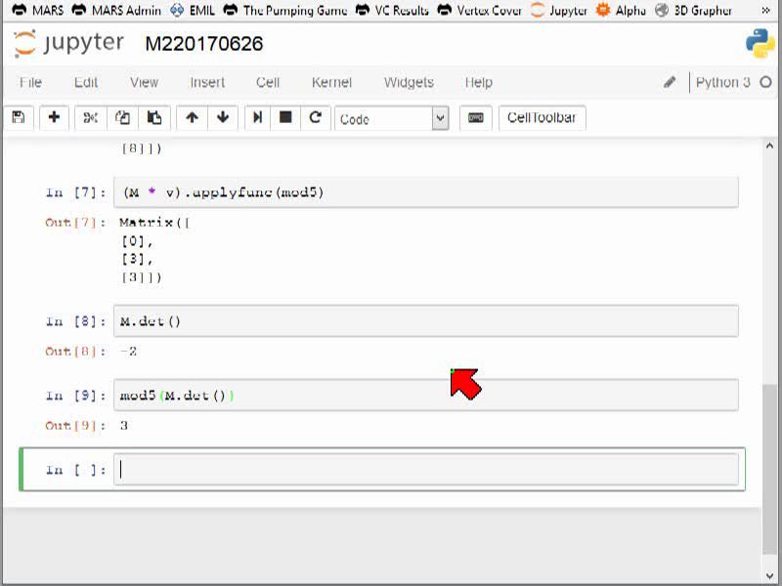Open the Insert menu
The image size is (782, 586).
[x=207, y=82]
